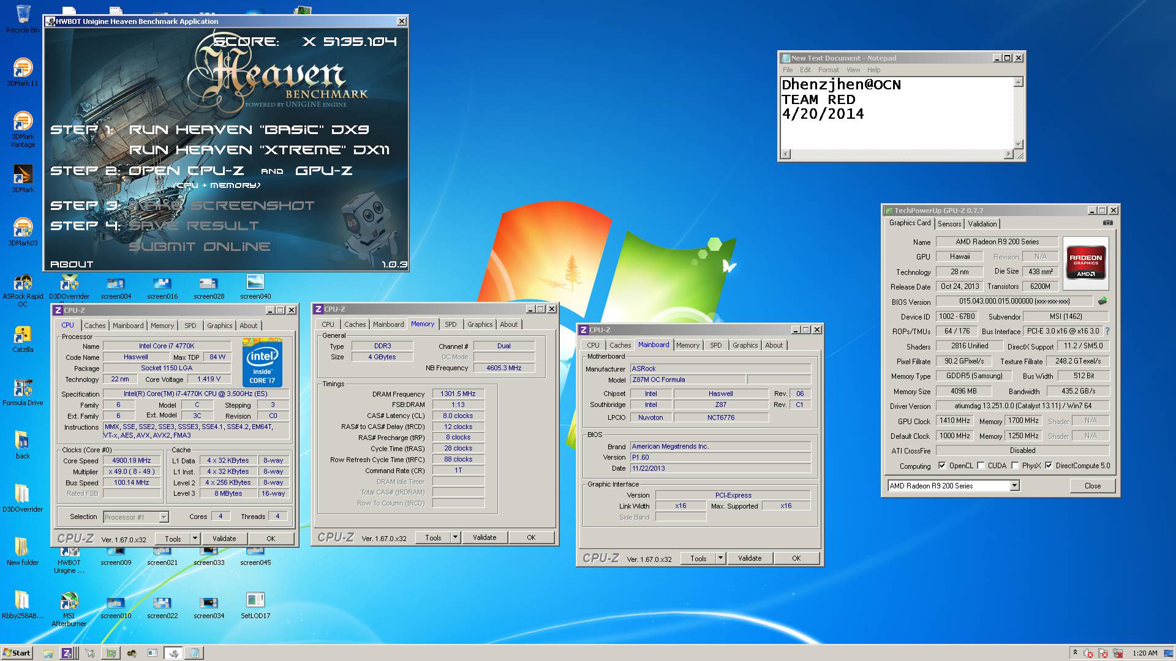Switch to Validation tab in GPU-Z
This screenshot has height=661, width=1176.
click(982, 224)
